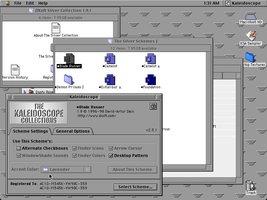Click the dxoft.com URL text
Viewport: 267px width, 200px height.
coord(96,116)
